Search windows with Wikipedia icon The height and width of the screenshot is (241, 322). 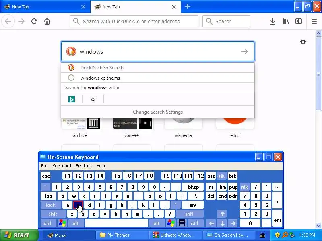[x=93, y=99]
